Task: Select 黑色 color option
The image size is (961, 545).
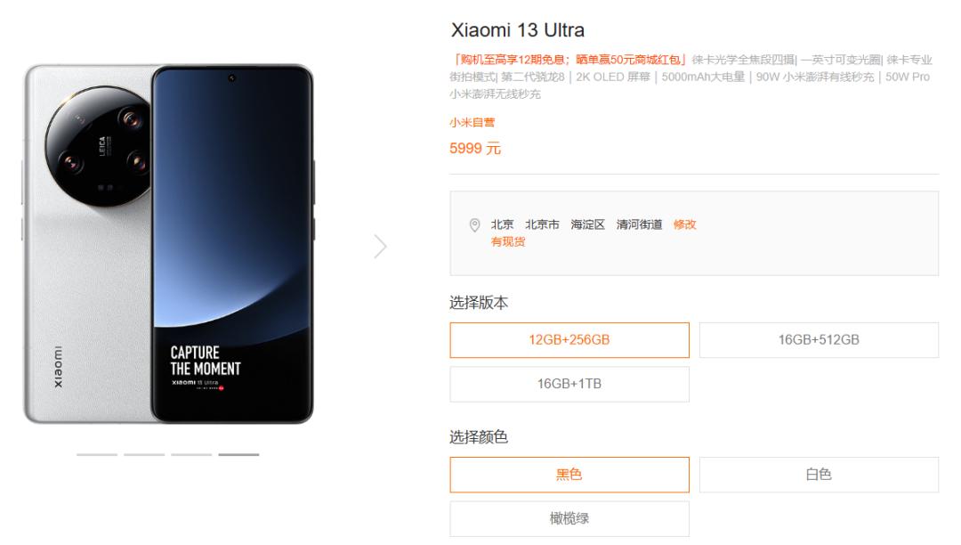Action: pyautogui.click(x=569, y=475)
